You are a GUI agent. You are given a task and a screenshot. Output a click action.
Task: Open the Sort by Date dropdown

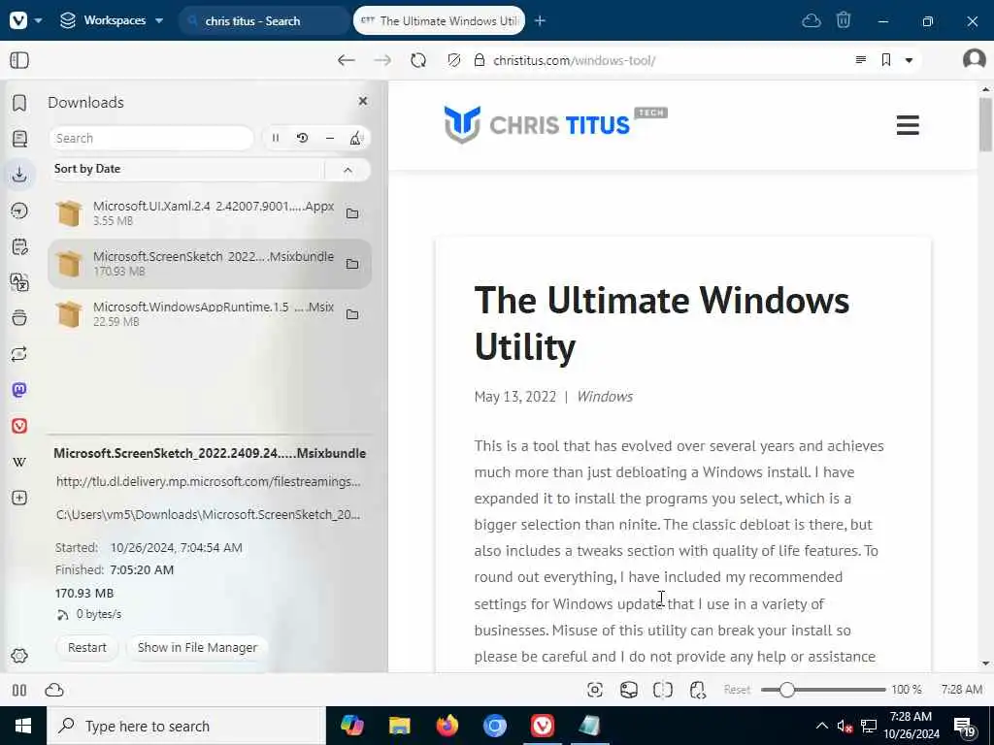tap(187, 169)
